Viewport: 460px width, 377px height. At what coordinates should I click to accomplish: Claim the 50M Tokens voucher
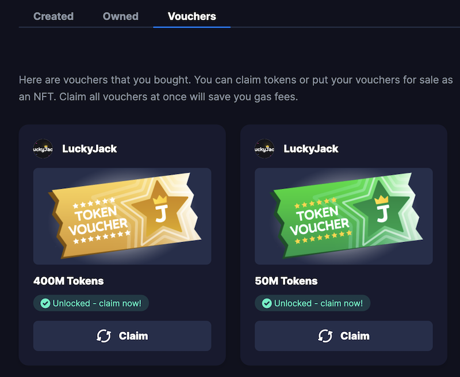[x=343, y=336]
